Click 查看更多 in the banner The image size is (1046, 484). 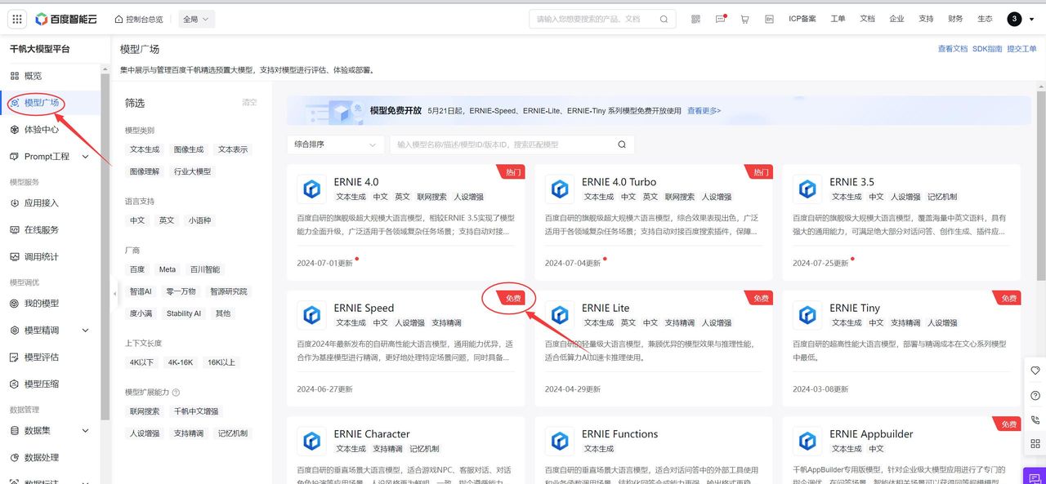pos(704,111)
